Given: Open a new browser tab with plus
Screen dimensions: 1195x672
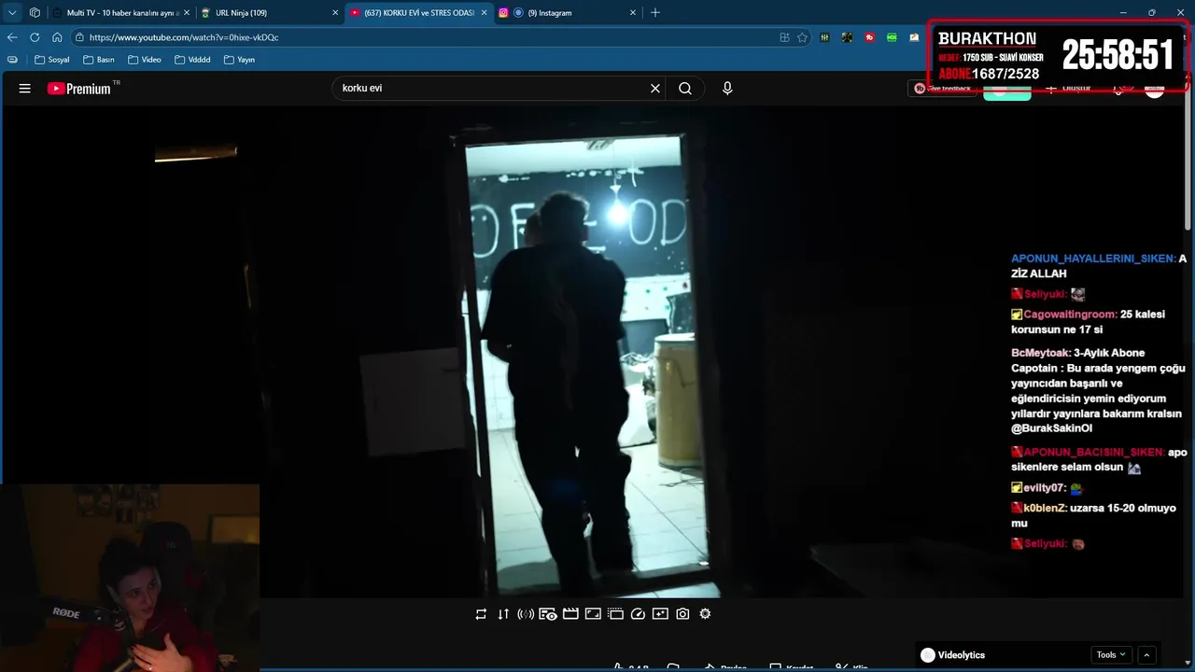Looking at the screenshot, I should point(655,13).
